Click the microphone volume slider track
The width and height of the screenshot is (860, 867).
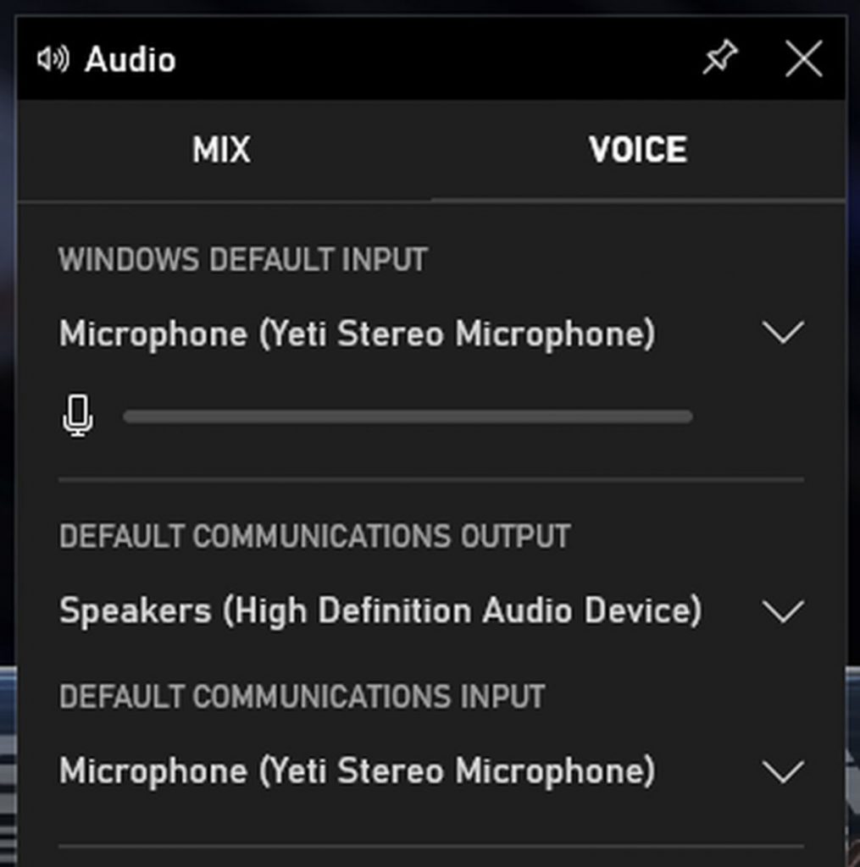click(x=407, y=417)
